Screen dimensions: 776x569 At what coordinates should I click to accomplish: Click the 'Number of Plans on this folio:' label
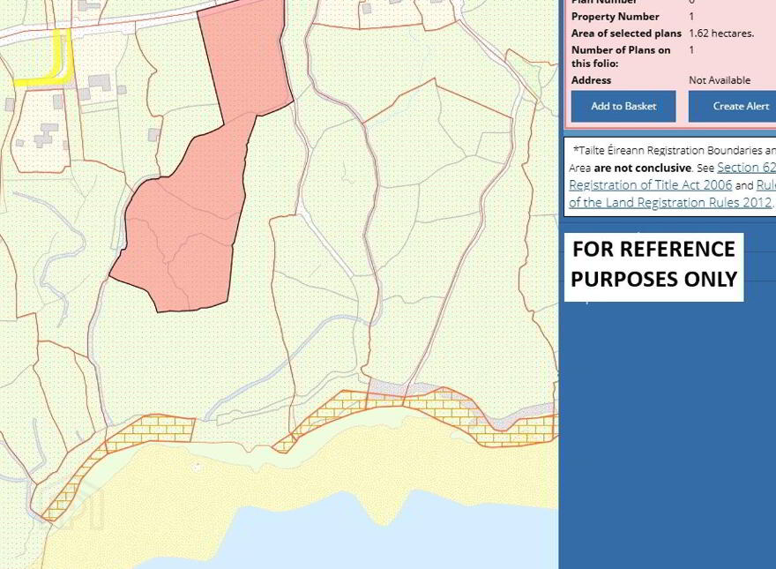[621, 56]
